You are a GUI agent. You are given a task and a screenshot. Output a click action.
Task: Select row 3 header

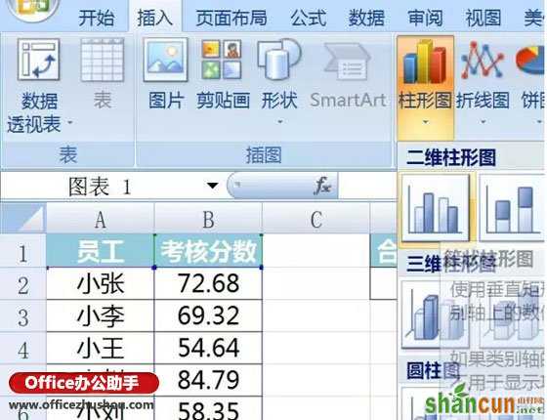23,316
